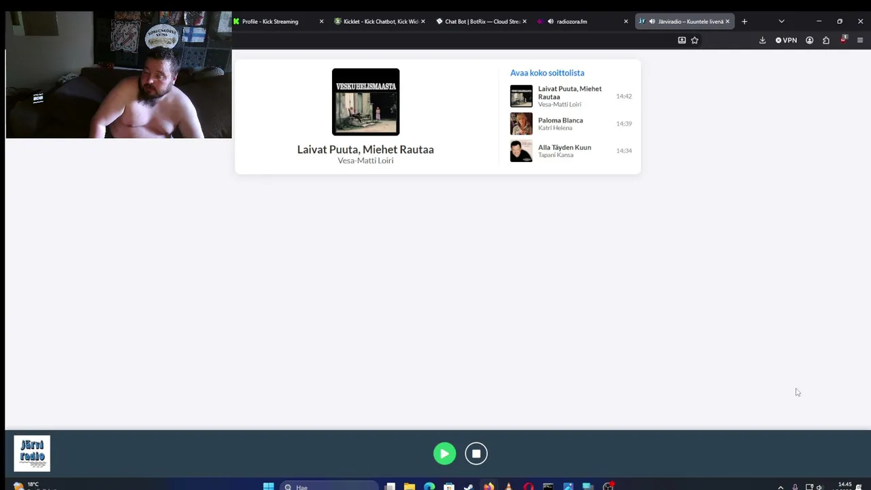Open Microsoft Edge from taskbar
The image size is (871, 490).
coord(429,487)
